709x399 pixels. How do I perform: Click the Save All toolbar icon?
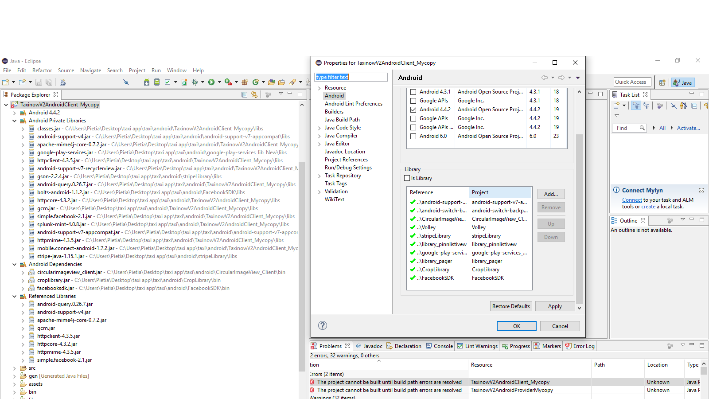(x=49, y=82)
